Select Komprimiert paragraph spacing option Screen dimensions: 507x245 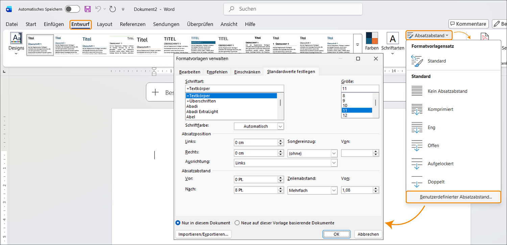453,109
